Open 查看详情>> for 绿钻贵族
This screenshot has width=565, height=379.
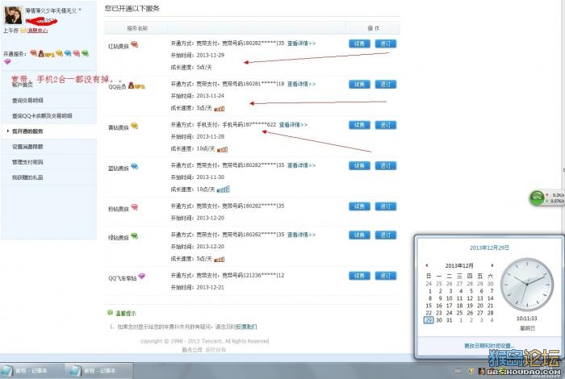301,235
